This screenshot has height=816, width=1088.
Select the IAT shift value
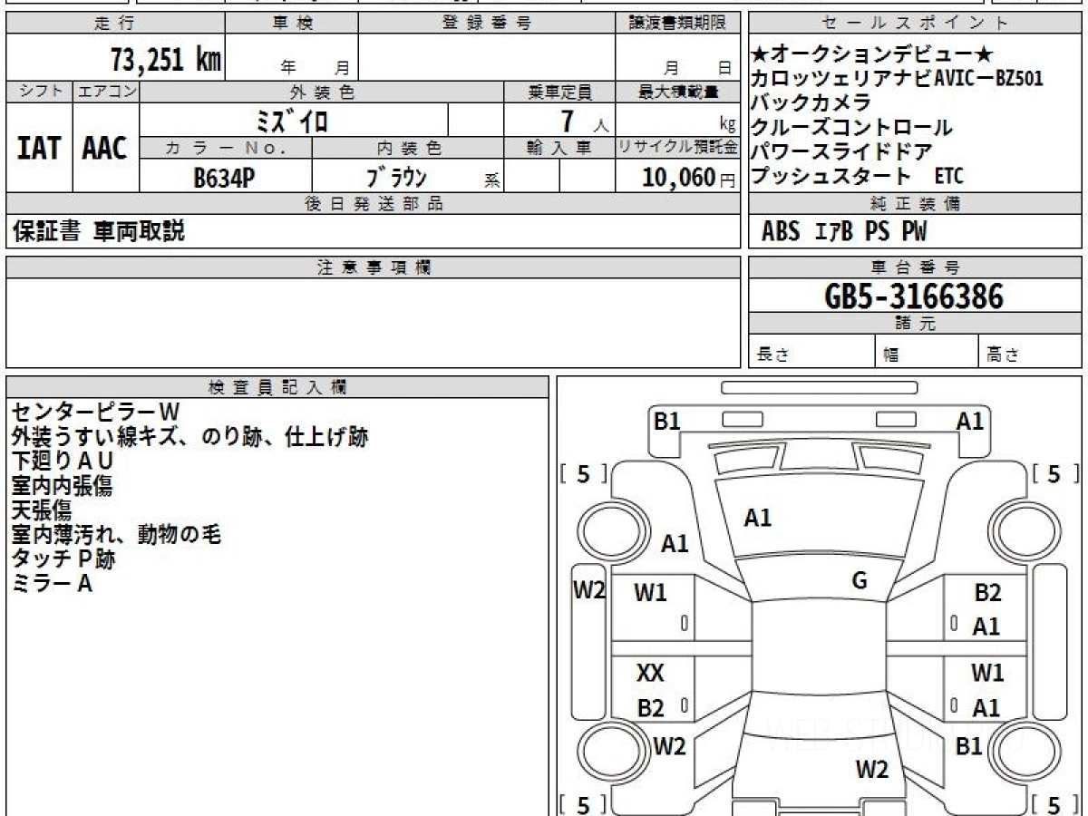tap(39, 148)
